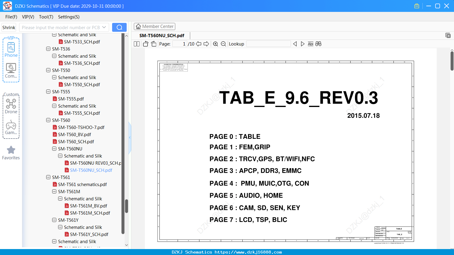Zoom out of the PDF

pyautogui.click(x=223, y=44)
